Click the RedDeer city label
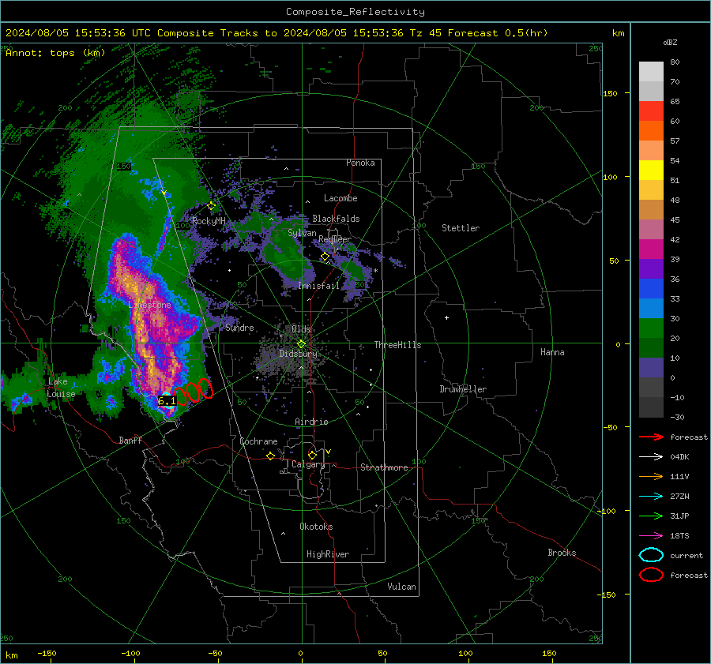 335,239
